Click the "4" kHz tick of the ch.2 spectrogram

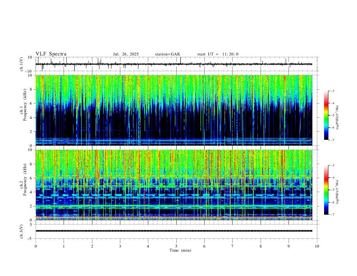point(32,192)
